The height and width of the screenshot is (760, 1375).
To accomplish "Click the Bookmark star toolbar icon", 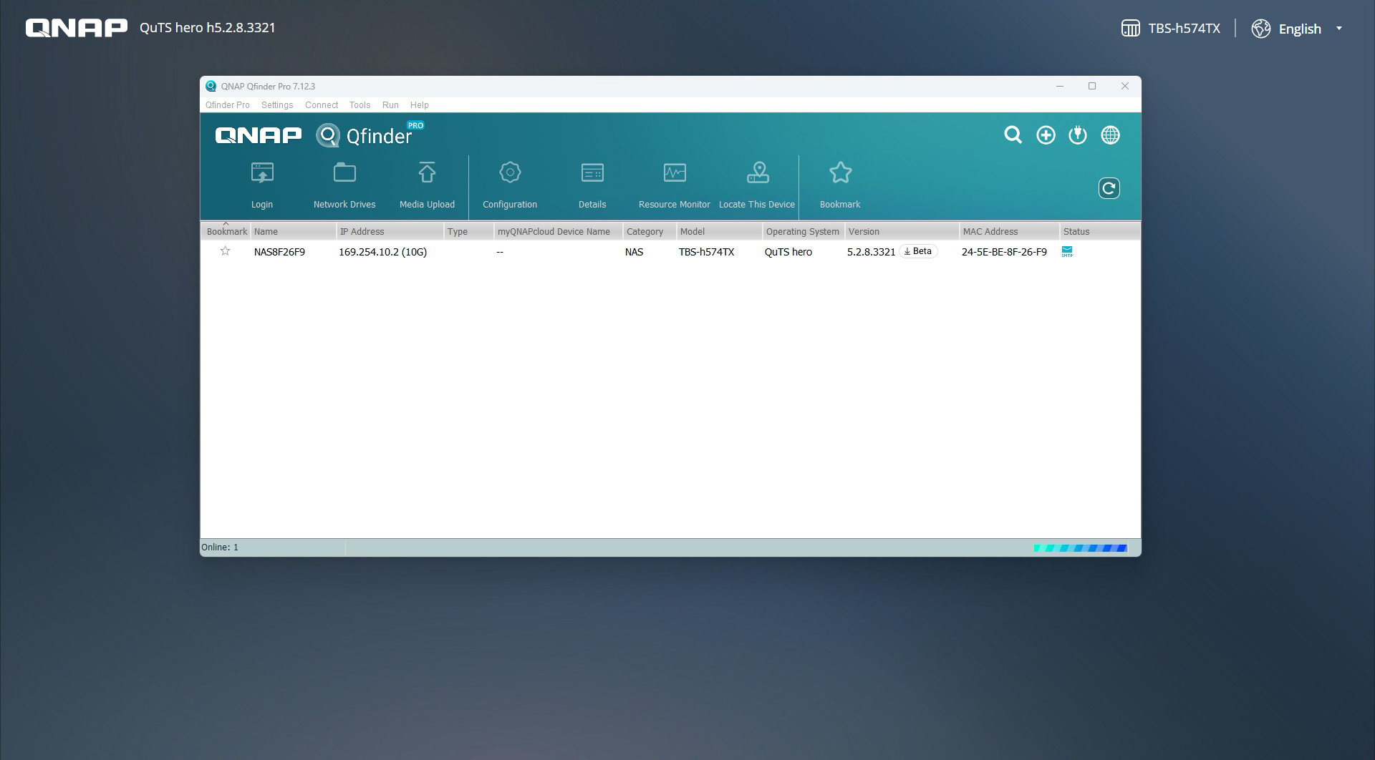I will tap(840, 174).
